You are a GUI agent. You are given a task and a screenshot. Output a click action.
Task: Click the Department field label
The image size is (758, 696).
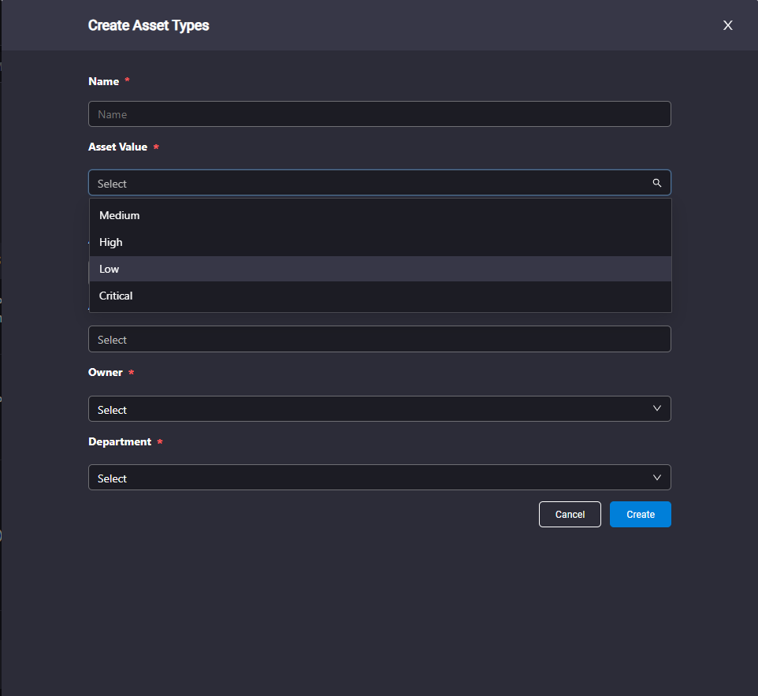tap(120, 441)
